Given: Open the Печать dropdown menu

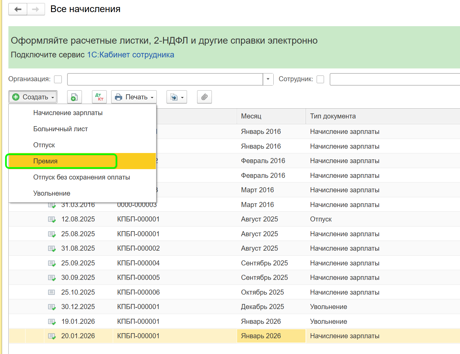Looking at the screenshot, I should click(134, 97).
